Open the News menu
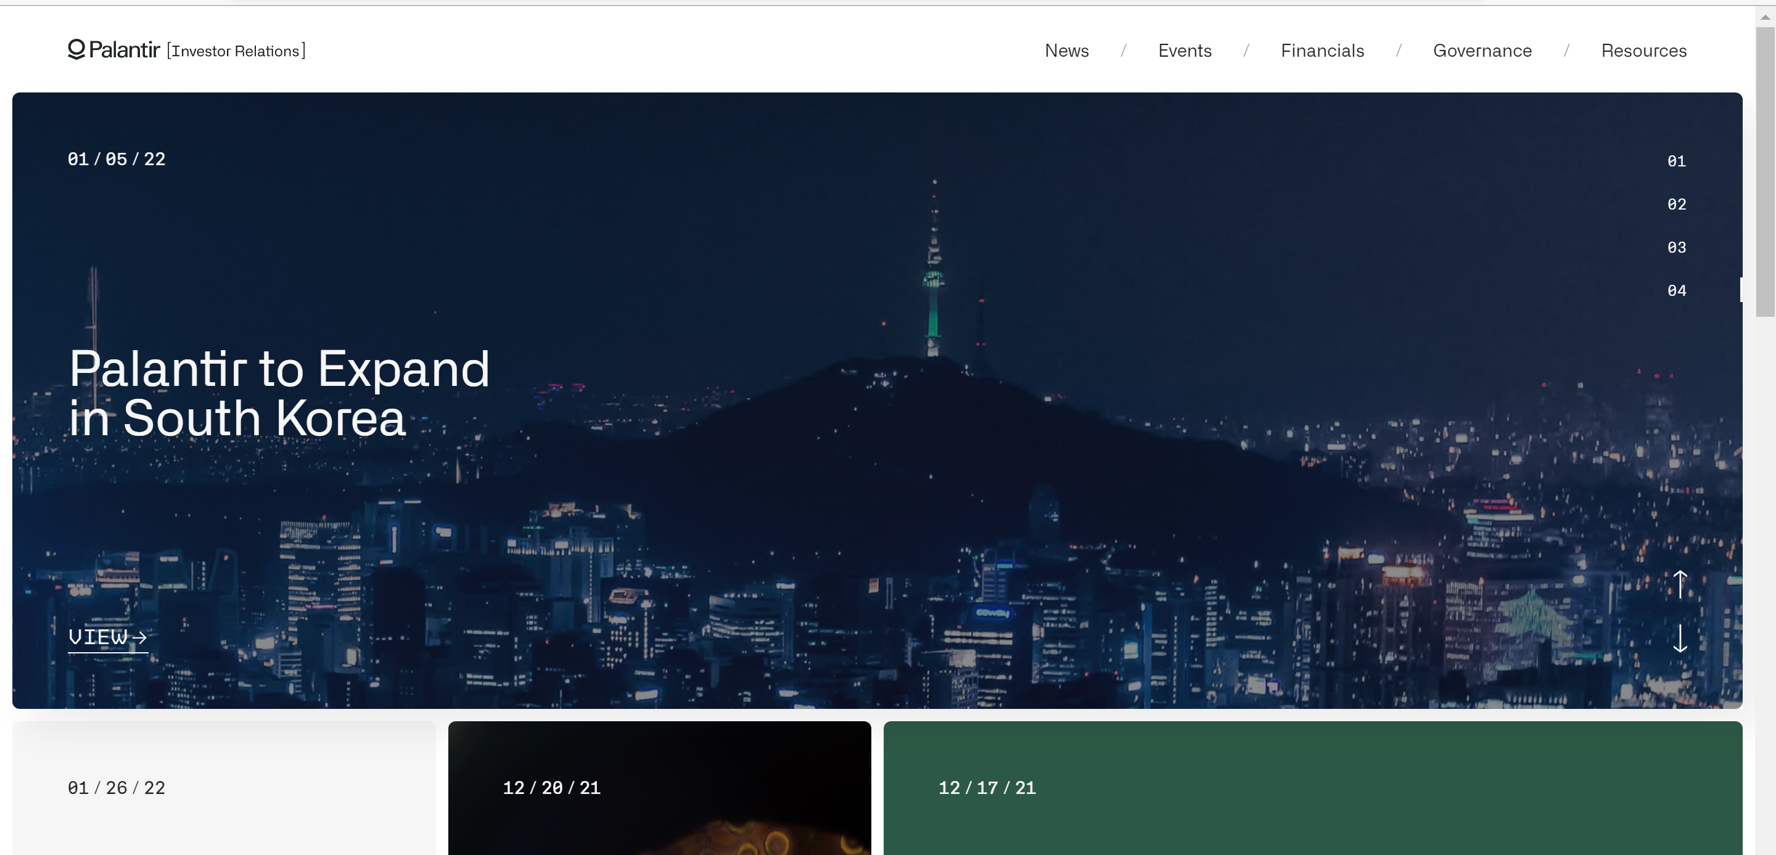The height and width of the screenshot is (855, 1776). pyautogui.click(x=1067, y=51)
